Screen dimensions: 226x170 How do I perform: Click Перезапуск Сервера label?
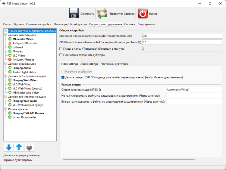[121, 14]
